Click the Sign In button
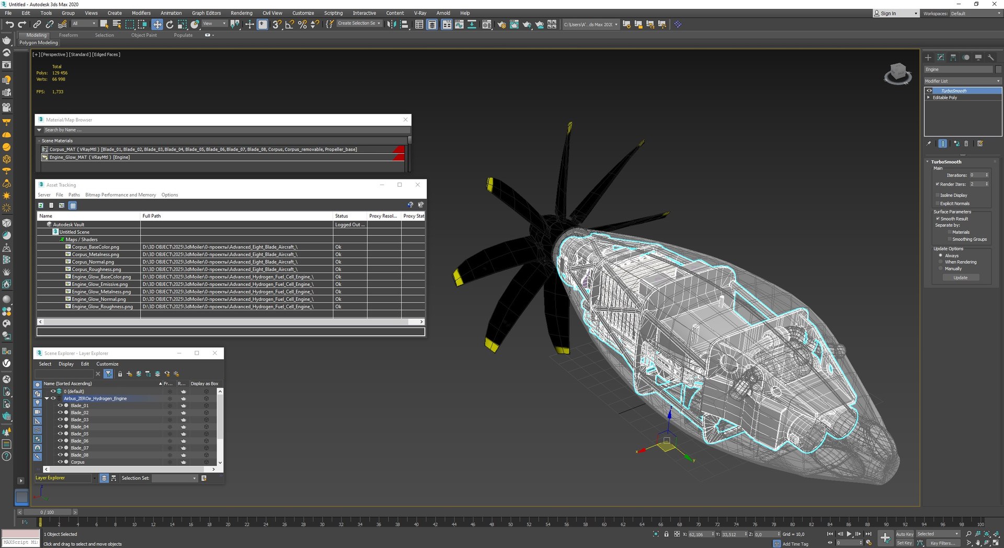The height and width of the screenshot is (548, 1004). click(895, 14)
